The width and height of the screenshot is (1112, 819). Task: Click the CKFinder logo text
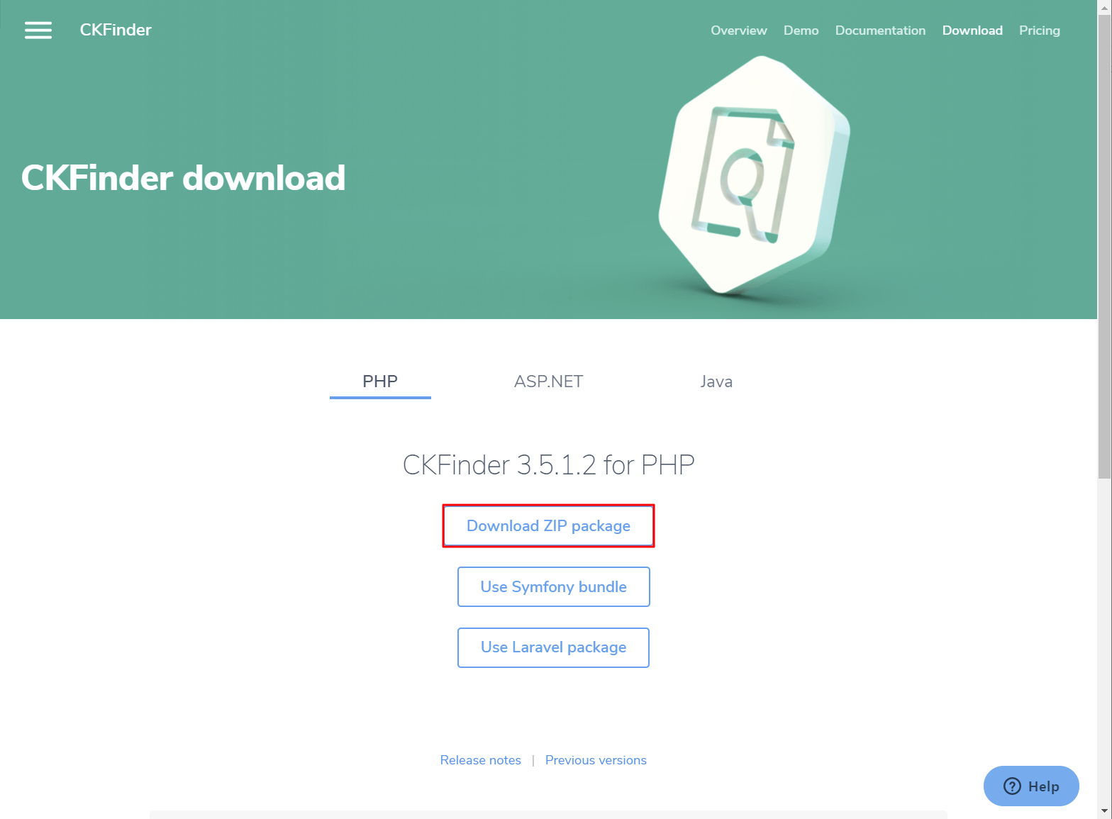point(116,30)
